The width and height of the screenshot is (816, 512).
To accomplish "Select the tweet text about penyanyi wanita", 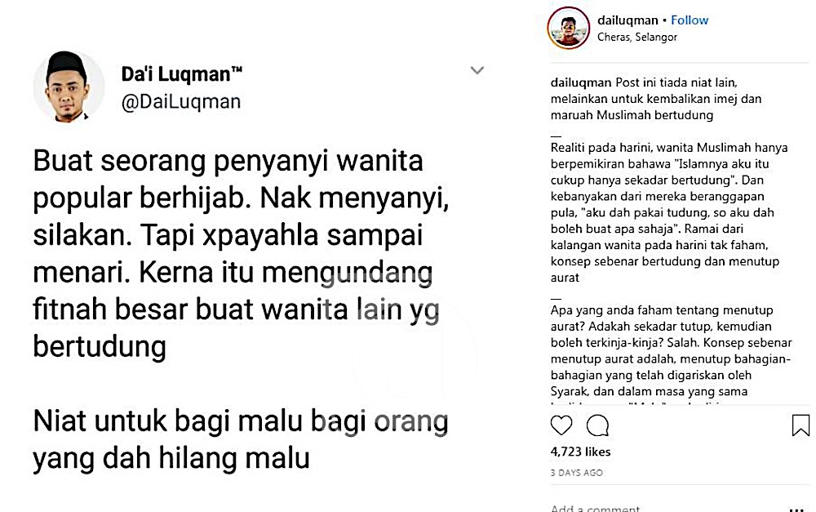I will point(241,254).
